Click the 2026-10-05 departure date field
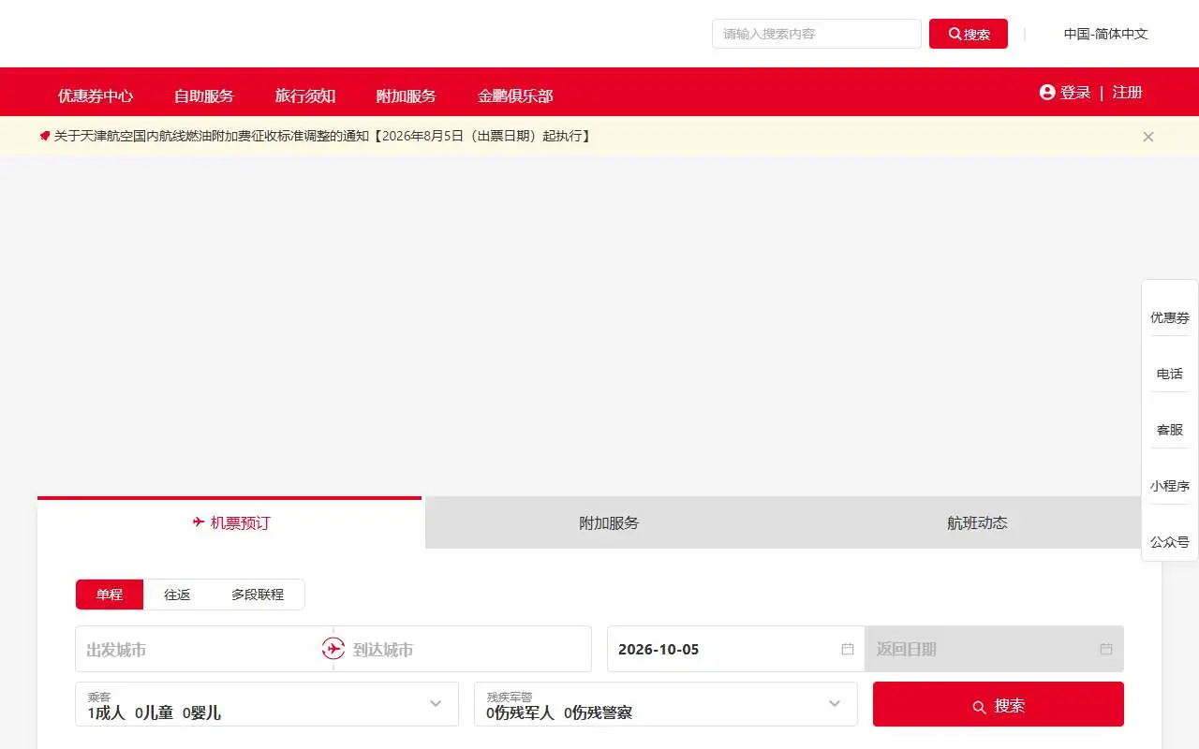Viewport: 1199px width, 749px height. click(736, 649)
